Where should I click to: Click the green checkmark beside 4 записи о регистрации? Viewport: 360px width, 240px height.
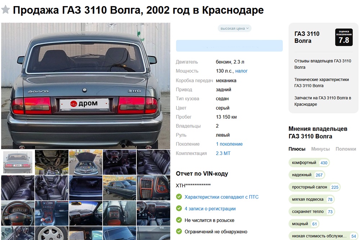click(x=179, y=208)
